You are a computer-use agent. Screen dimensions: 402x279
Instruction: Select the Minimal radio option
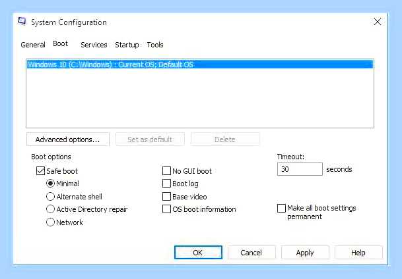pyautogui.click(x=50, y=184)
